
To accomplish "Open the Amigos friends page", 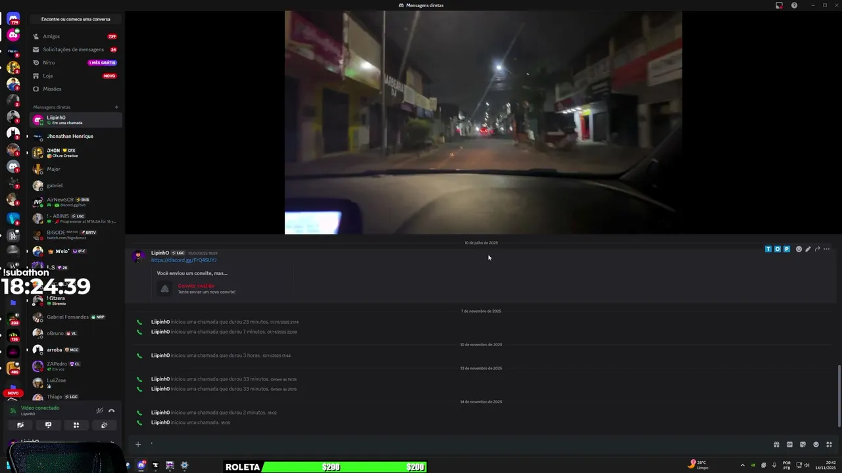I will click(x=76, y=36).
